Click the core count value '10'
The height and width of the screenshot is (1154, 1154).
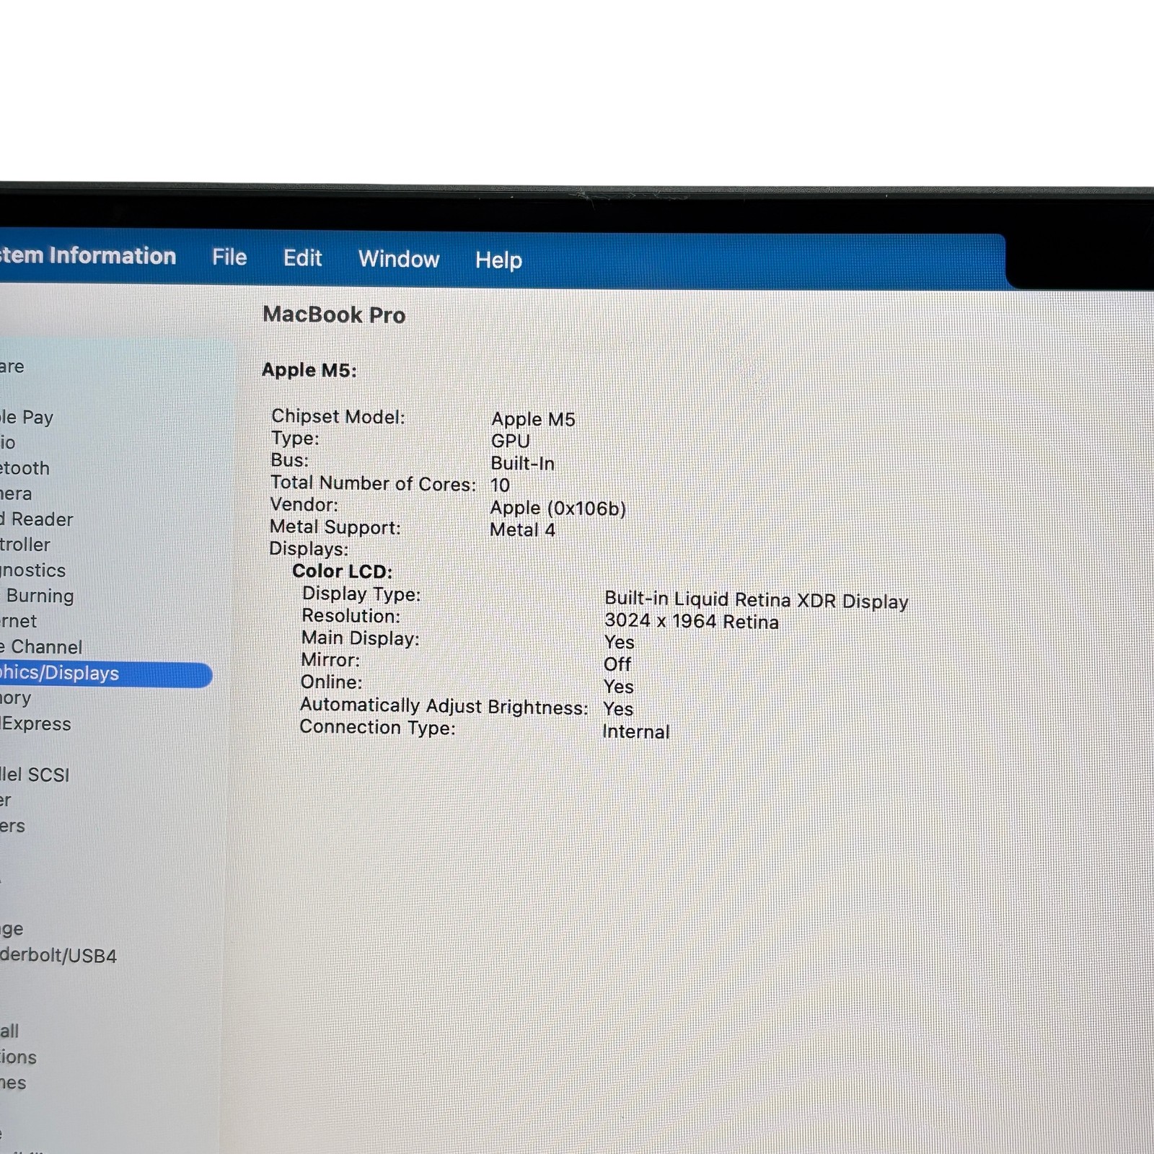tap(500, 485)
